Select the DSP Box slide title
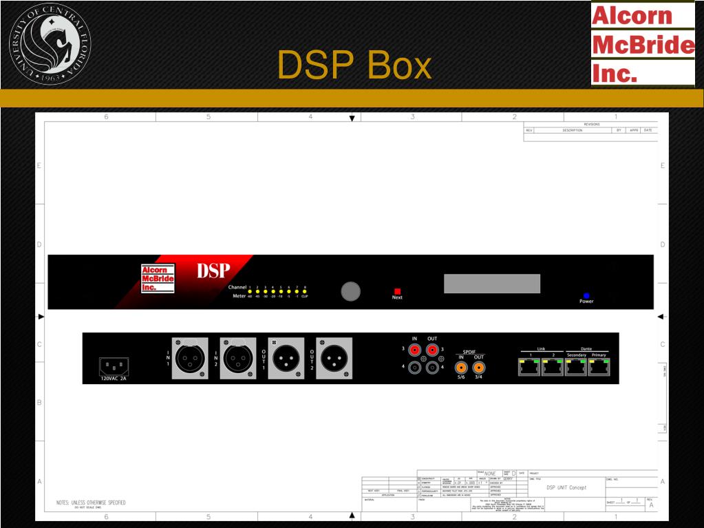The width and height of the screenshot is (704, 528). pyautogui.click(x=354, y=65)
